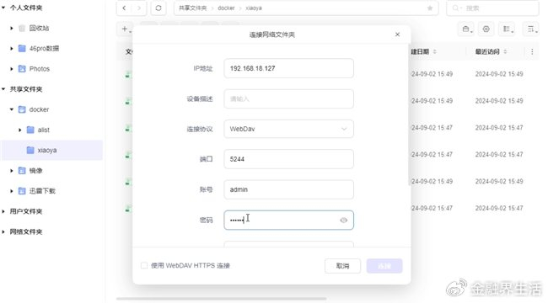Collapse the docker folder tree arrow

[x=12, y=109]
